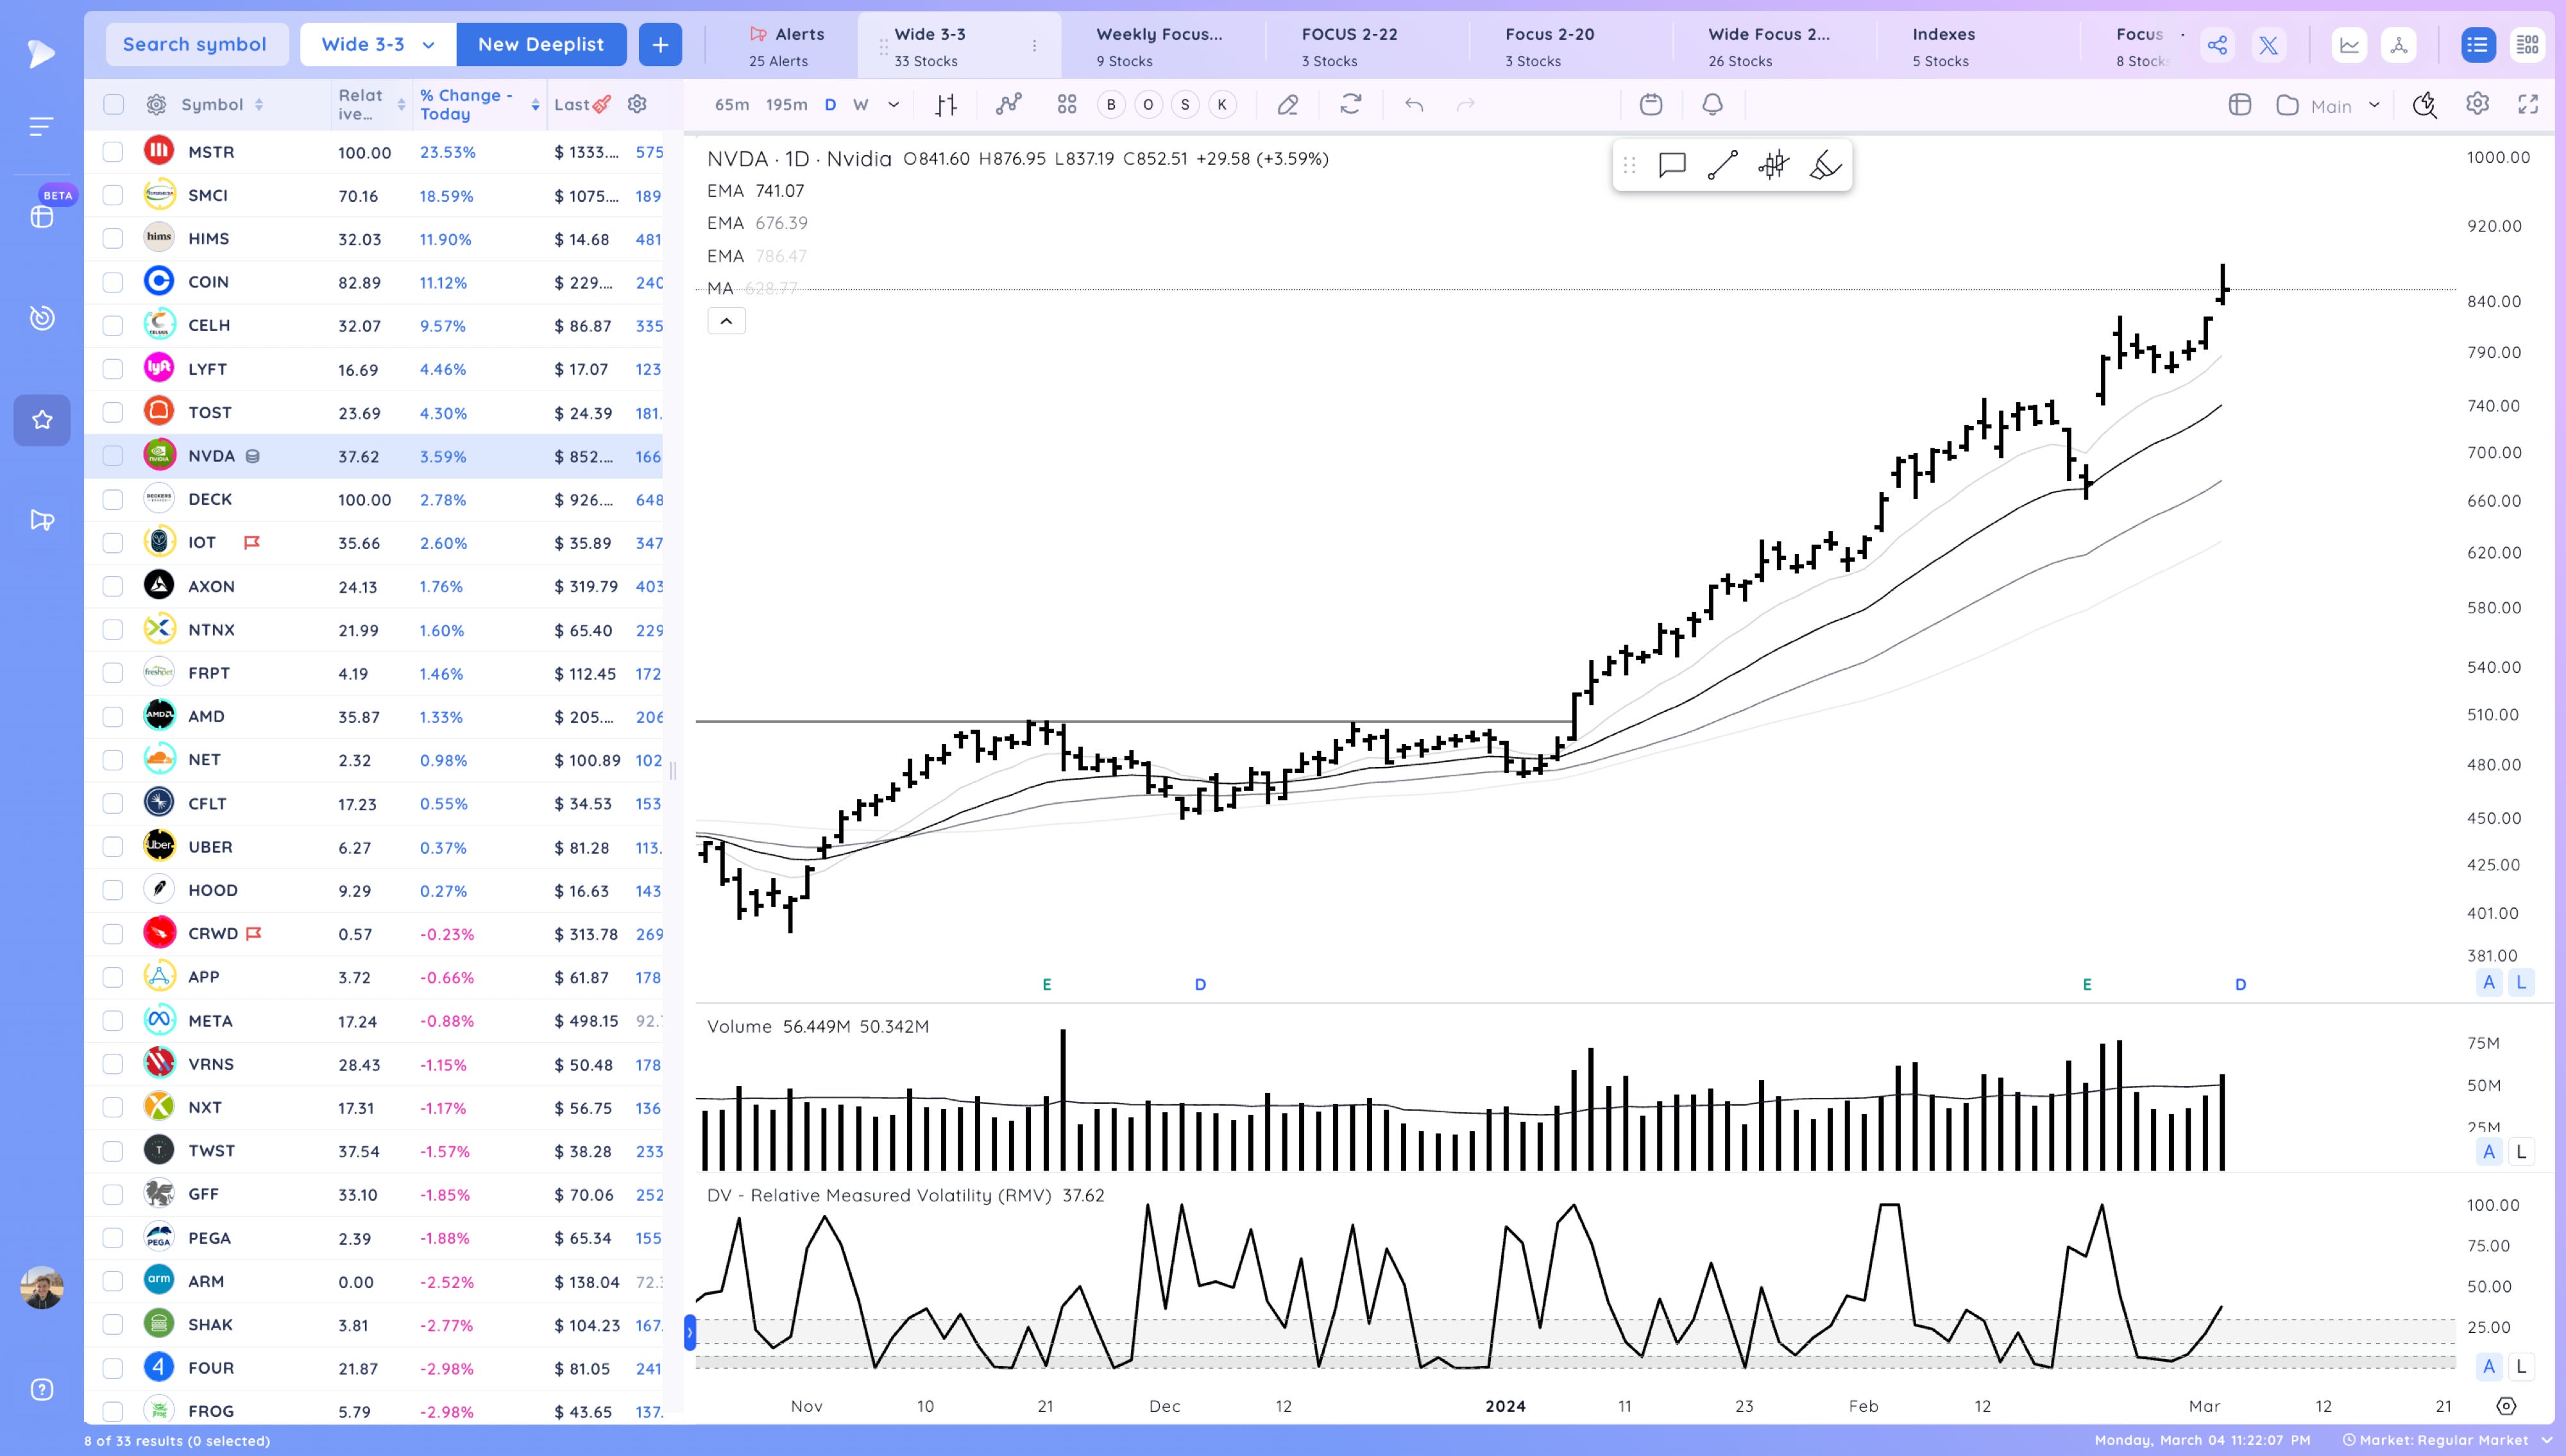
Task: Collapse the indicator legend chevron
Action: tap(726, 321)
